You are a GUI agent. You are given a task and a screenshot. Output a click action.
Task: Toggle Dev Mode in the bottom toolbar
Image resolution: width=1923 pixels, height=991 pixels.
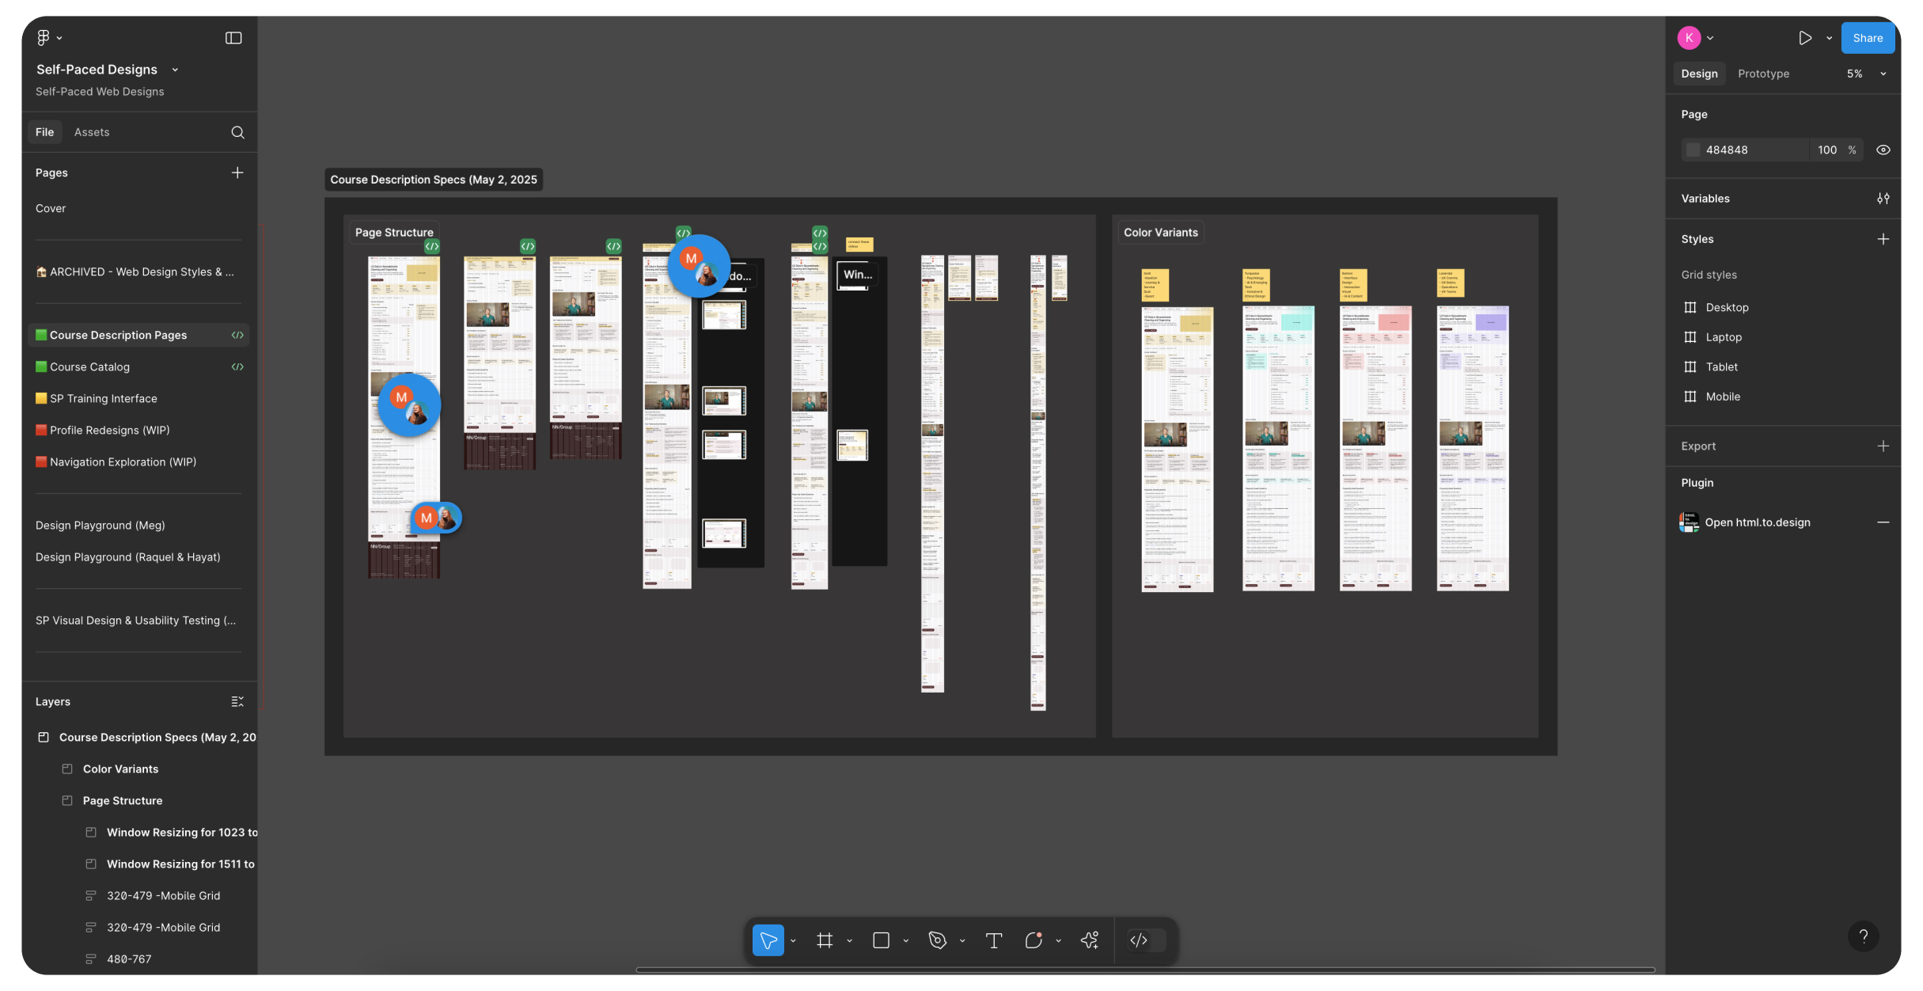1140,940
